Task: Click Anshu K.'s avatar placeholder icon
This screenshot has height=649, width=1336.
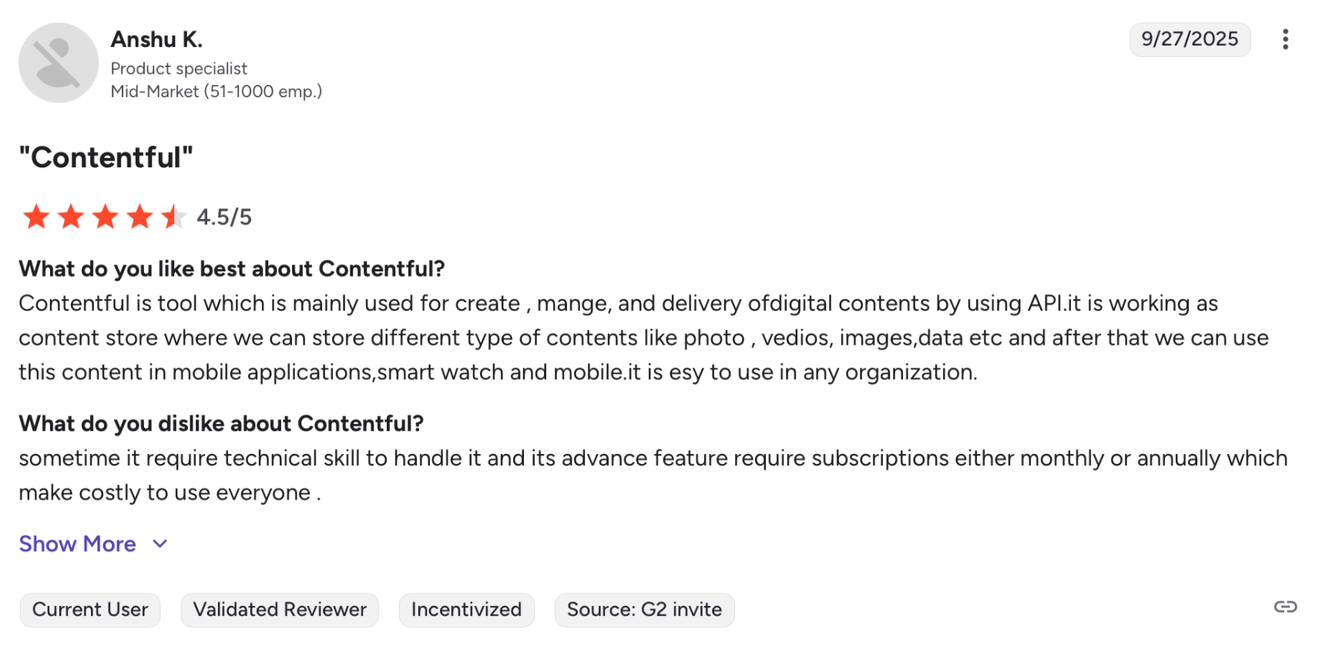Action: click(x=59, y=62)
